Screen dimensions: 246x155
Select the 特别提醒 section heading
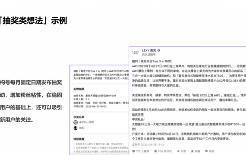[79, 139]
